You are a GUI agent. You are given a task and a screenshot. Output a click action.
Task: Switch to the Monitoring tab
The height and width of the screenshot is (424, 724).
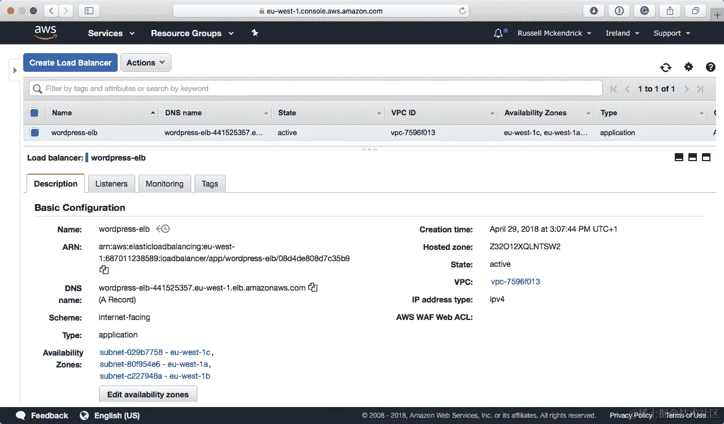tap(165, 184)
